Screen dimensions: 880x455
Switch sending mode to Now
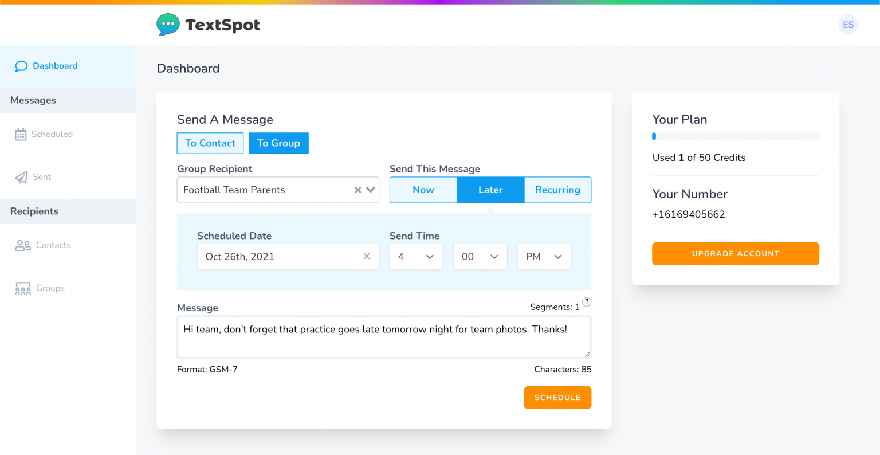click(423, 190)
